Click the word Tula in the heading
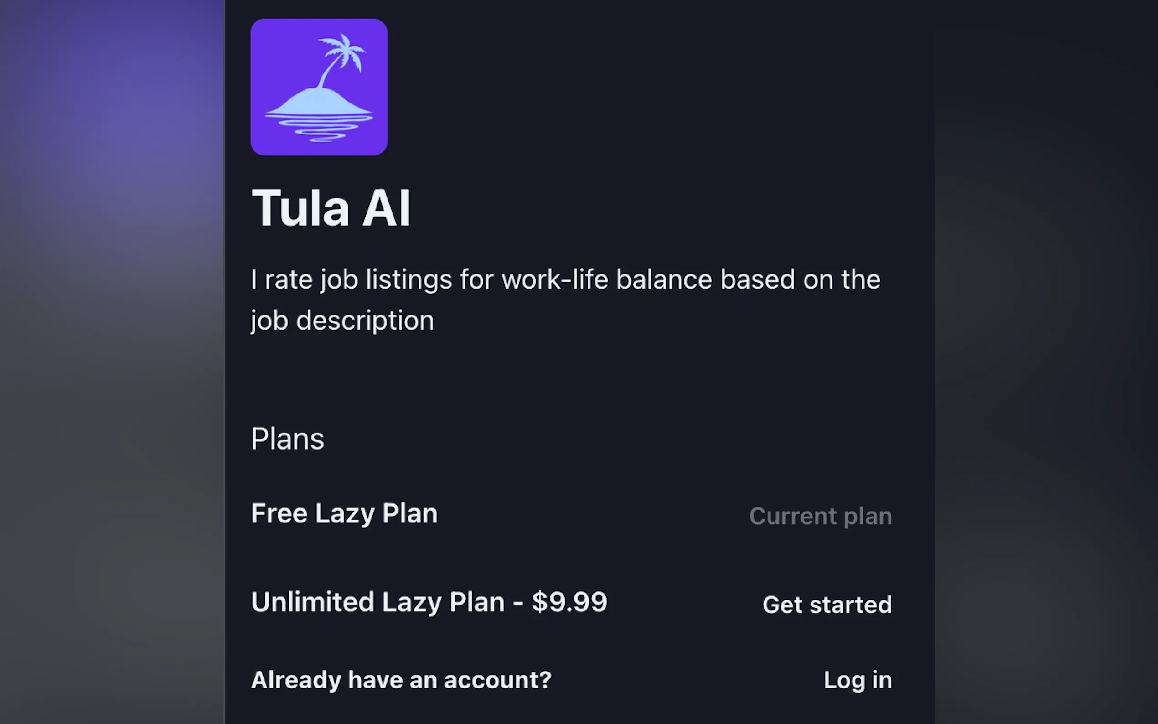 click(300, 208)
